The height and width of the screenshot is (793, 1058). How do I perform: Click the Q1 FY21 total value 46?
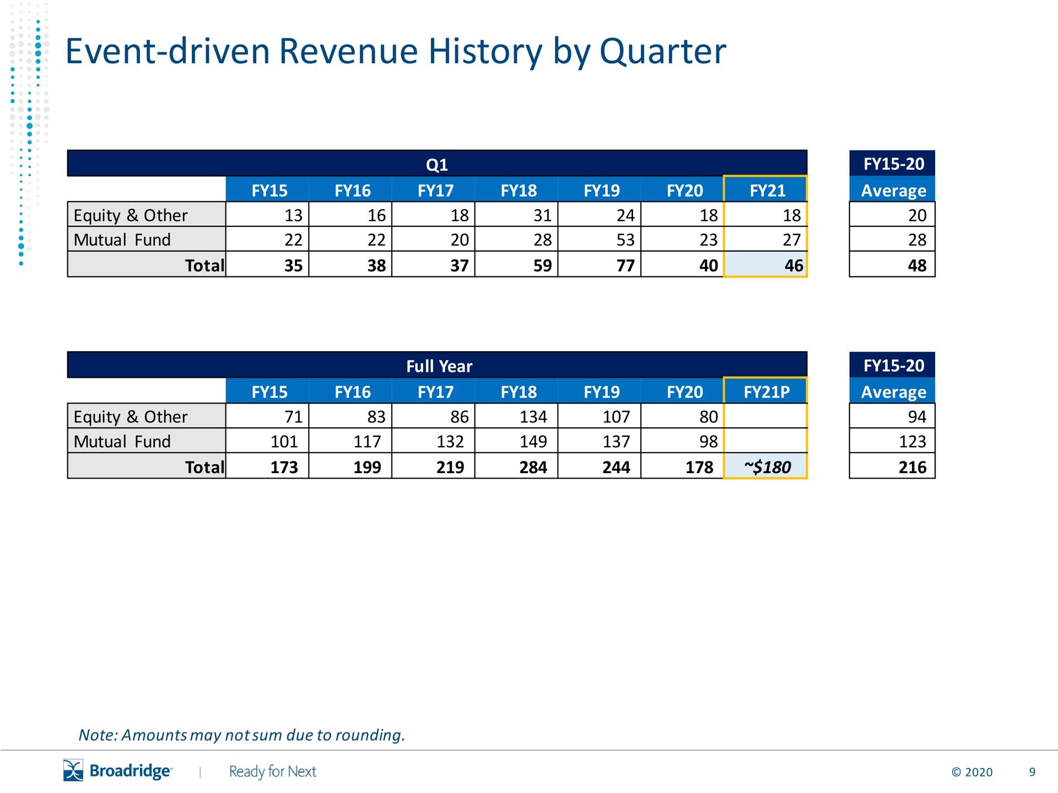click(765, 265)
